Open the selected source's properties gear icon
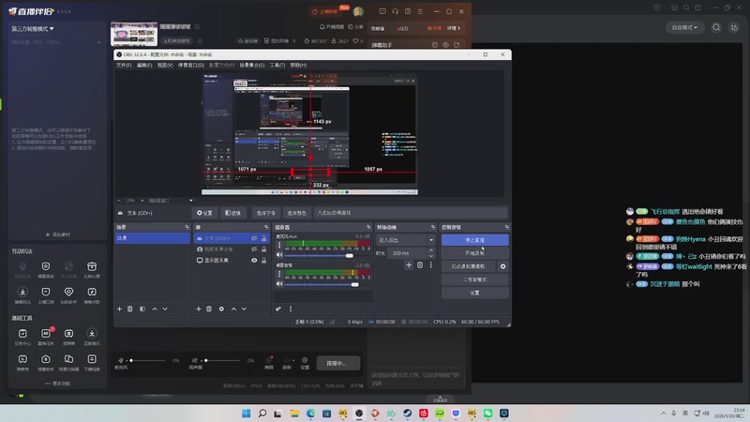This screenshot has height=422, width=750. pos(221,309)
